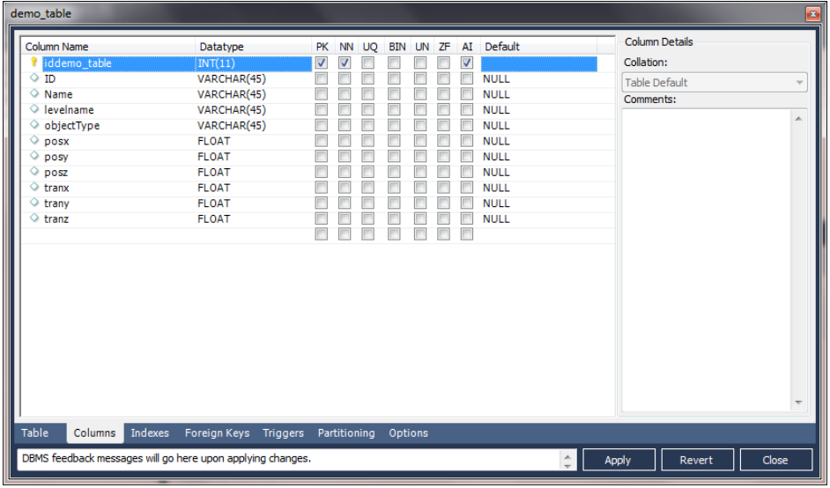Open the Options tab
830x488 pixels.
[x=408, y=433]
